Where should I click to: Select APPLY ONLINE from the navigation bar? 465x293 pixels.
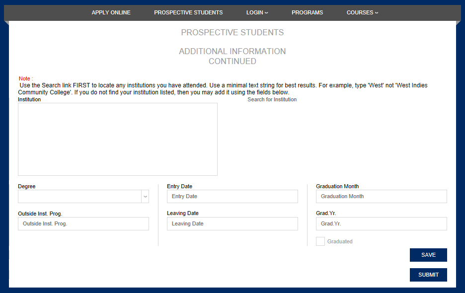point(111,12)
